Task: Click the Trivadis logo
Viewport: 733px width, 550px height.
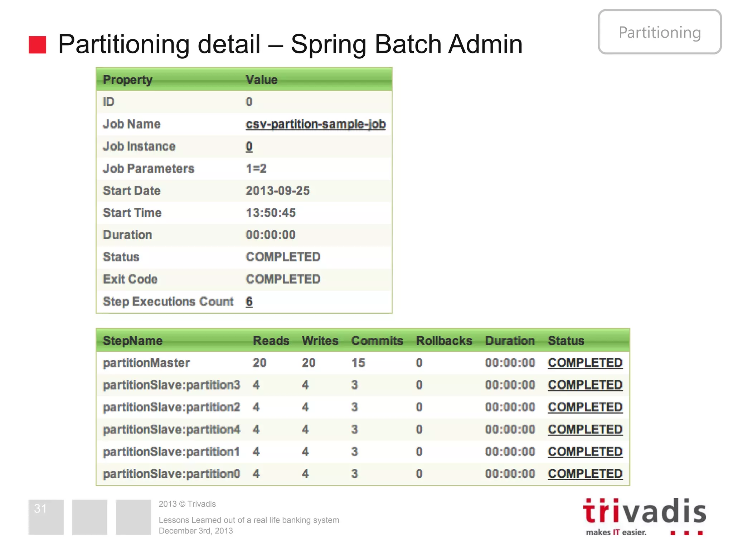Action: pos(645,517)
